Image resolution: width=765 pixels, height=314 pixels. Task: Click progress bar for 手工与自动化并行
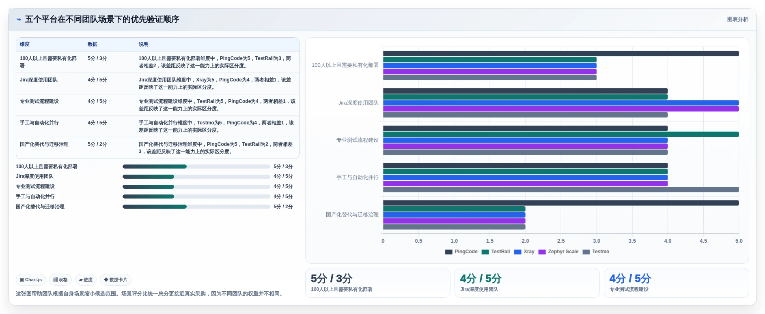(x=196, y=197)
